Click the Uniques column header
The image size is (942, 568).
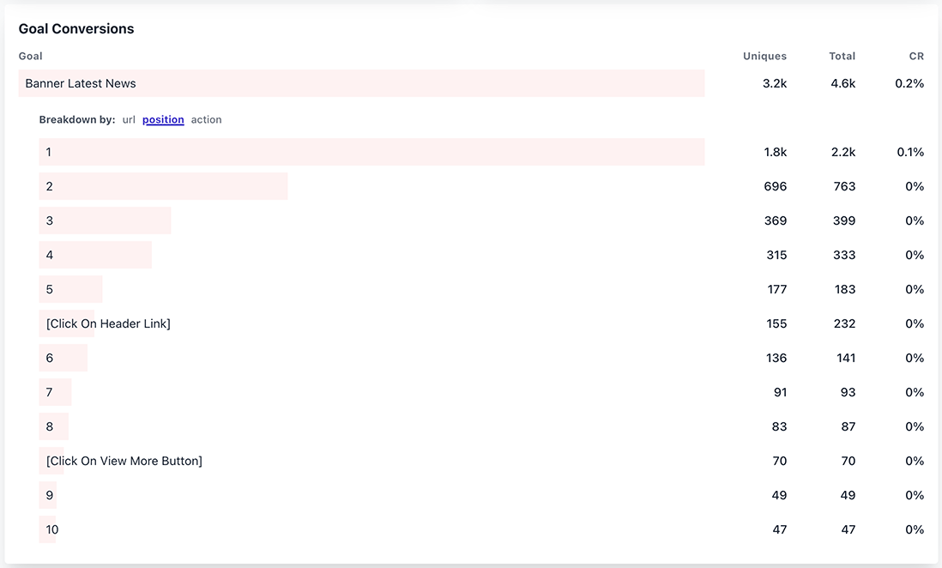coord(764,57)
